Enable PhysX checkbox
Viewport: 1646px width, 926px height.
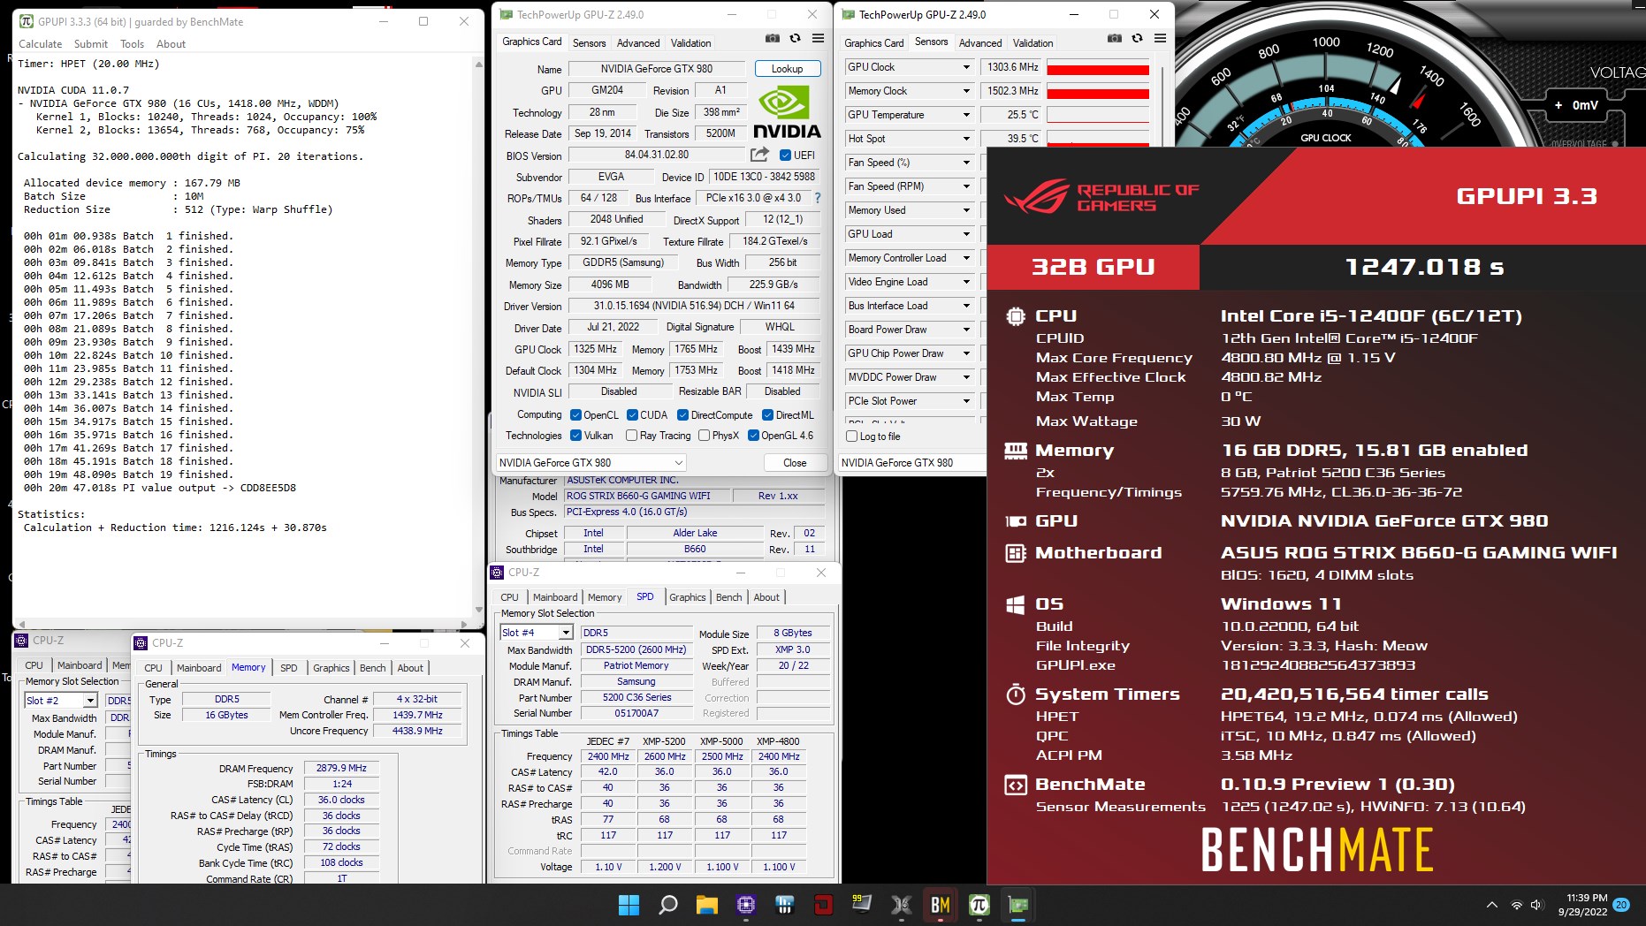[x=704, y=436]
